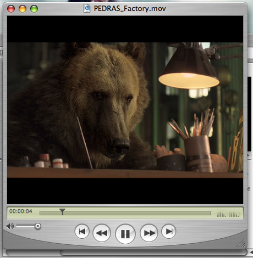The image size is (253, 258).
Task: Click the rewind double-arrow button
Action: pos(102,233)
